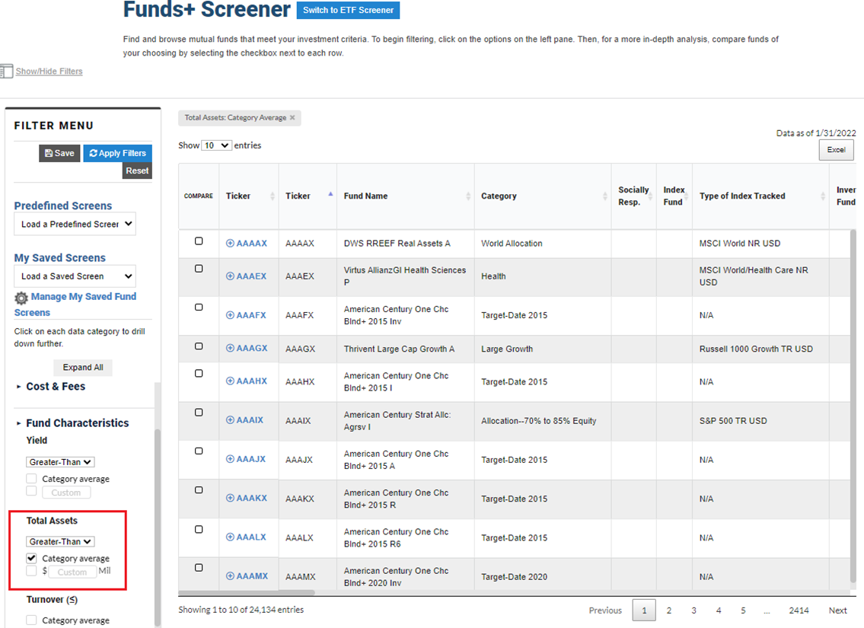Screen dimensions: 864x628
Task: Open Total Assets Greater-Than dropdown
Action: tap(60, 541)
